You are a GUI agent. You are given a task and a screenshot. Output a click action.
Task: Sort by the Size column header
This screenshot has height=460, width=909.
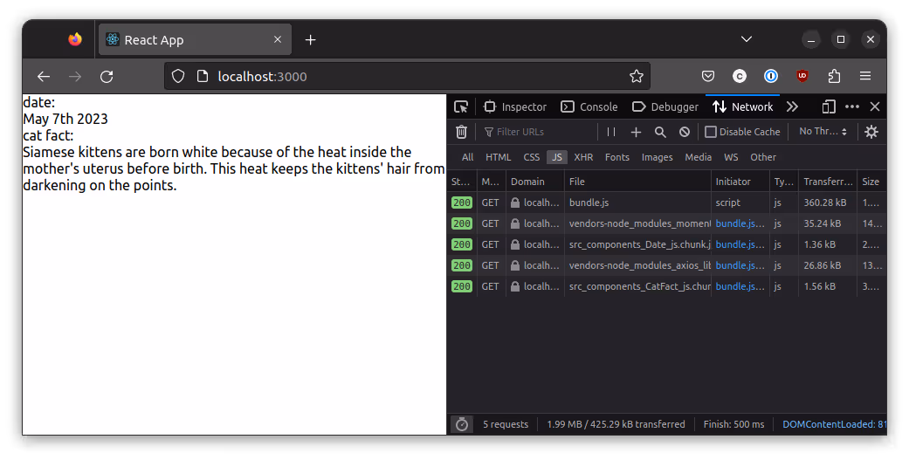point(872,182)
